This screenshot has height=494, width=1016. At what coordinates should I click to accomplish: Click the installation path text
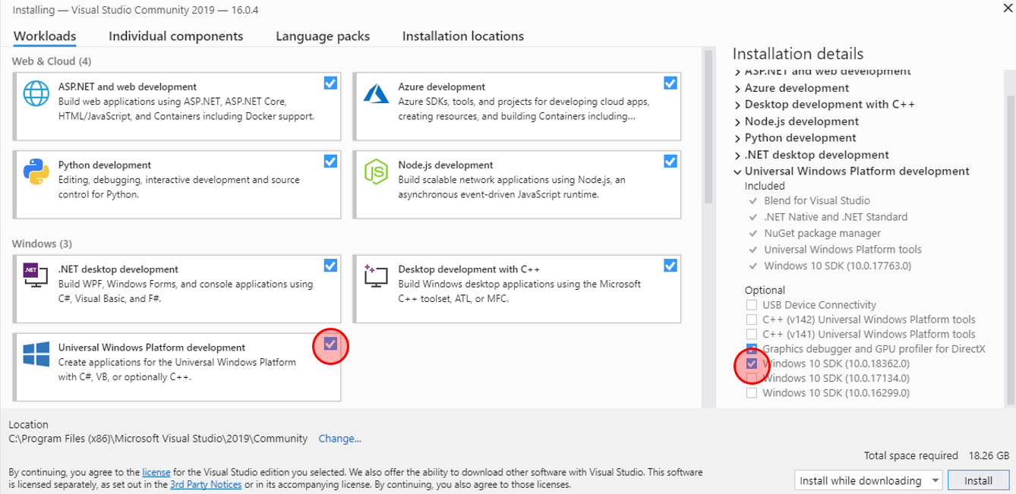click(x=158, y=439)
